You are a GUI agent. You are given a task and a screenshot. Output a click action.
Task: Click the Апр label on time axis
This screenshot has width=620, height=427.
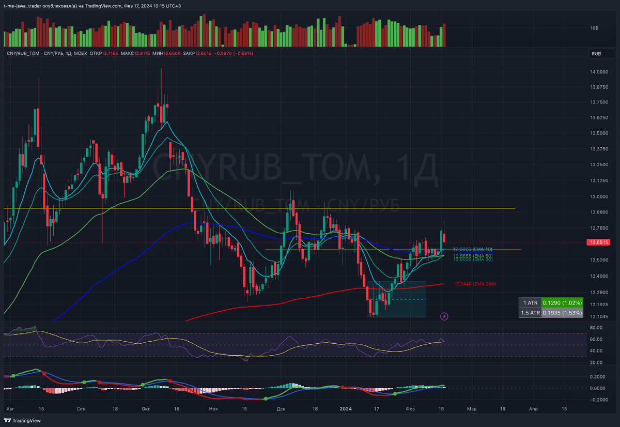(533, 408)
